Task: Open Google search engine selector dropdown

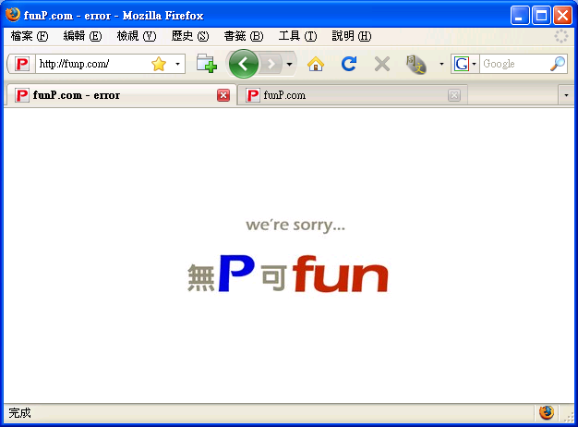Action: (465, 64)
